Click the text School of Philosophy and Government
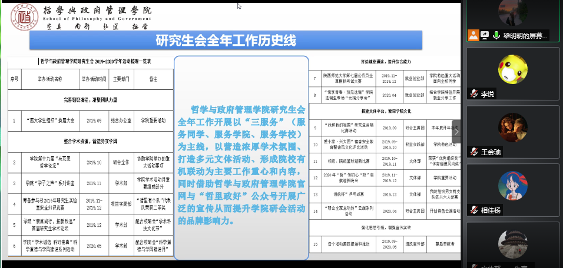Screen dimensions: 563x268 point(97,19)
